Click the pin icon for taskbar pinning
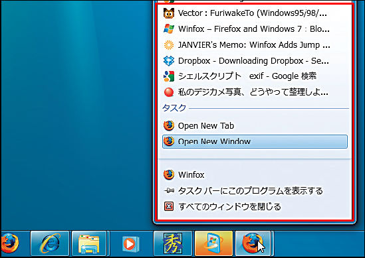The width and height of the screenshot is (365, 258). (x=169, y=190)
